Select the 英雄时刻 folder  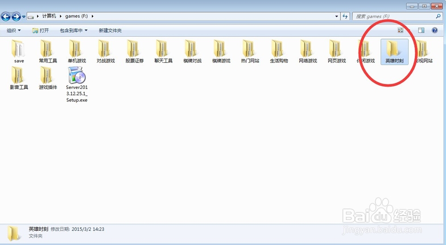(395, 52)
